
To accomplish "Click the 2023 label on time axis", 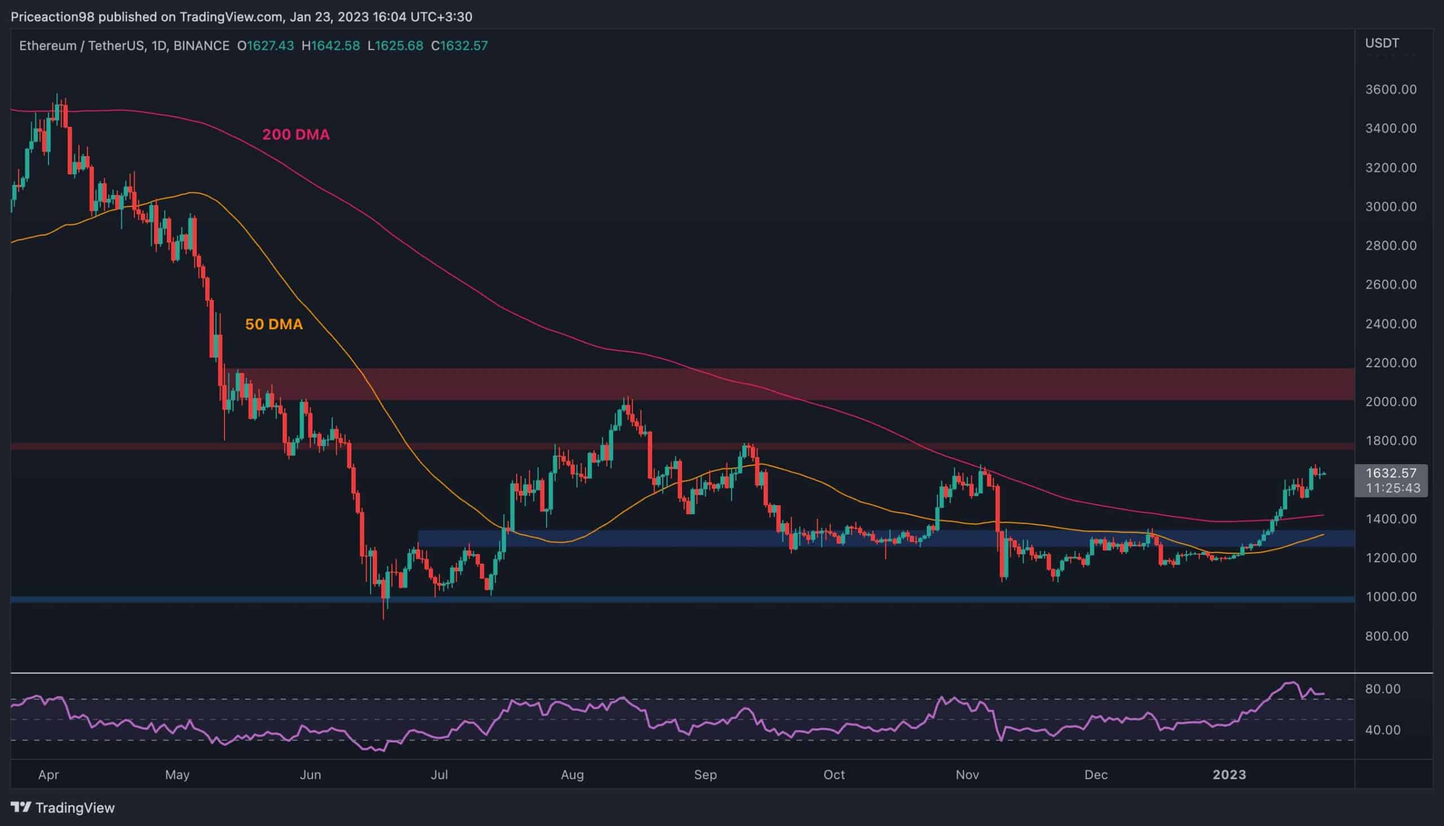I will click(1229, 774).
